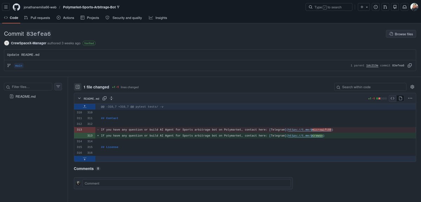Focus the Type / to search box

click(329, 7)
